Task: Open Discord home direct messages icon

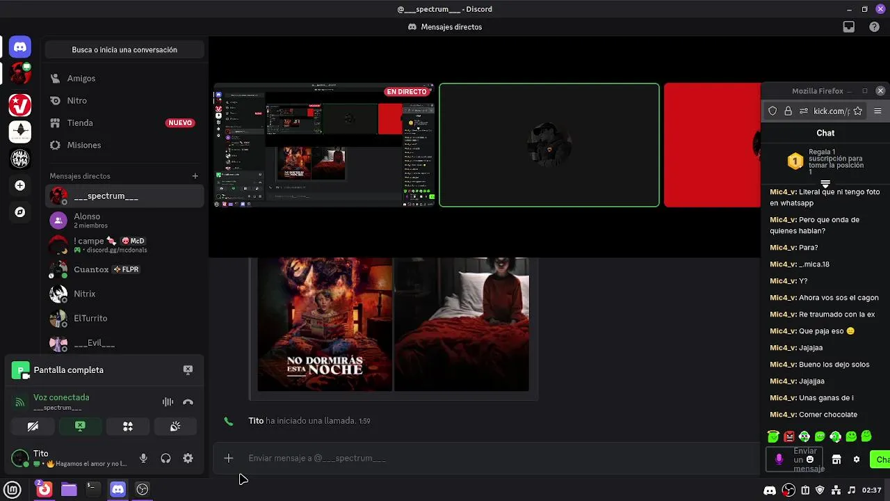Action: click(20, 47)
